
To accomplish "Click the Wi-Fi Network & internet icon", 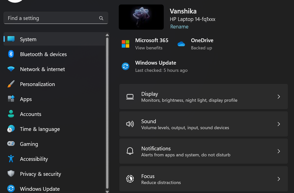I will pyautogui.click(x=11, y=69).
